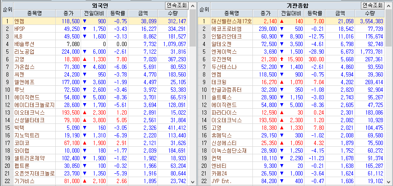Select JYP Ent. stock name
Screen dimensions: 393x186
pyautogui.click(x=222, y=181)
